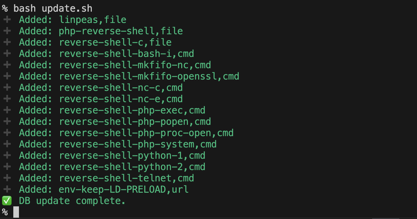Click the green checkmark emoji icon
Viewport: 417px width, 219px height.
pos(7,201)
